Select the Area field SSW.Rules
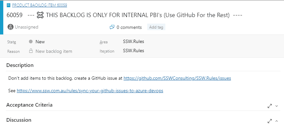 (x=133, y=42)
